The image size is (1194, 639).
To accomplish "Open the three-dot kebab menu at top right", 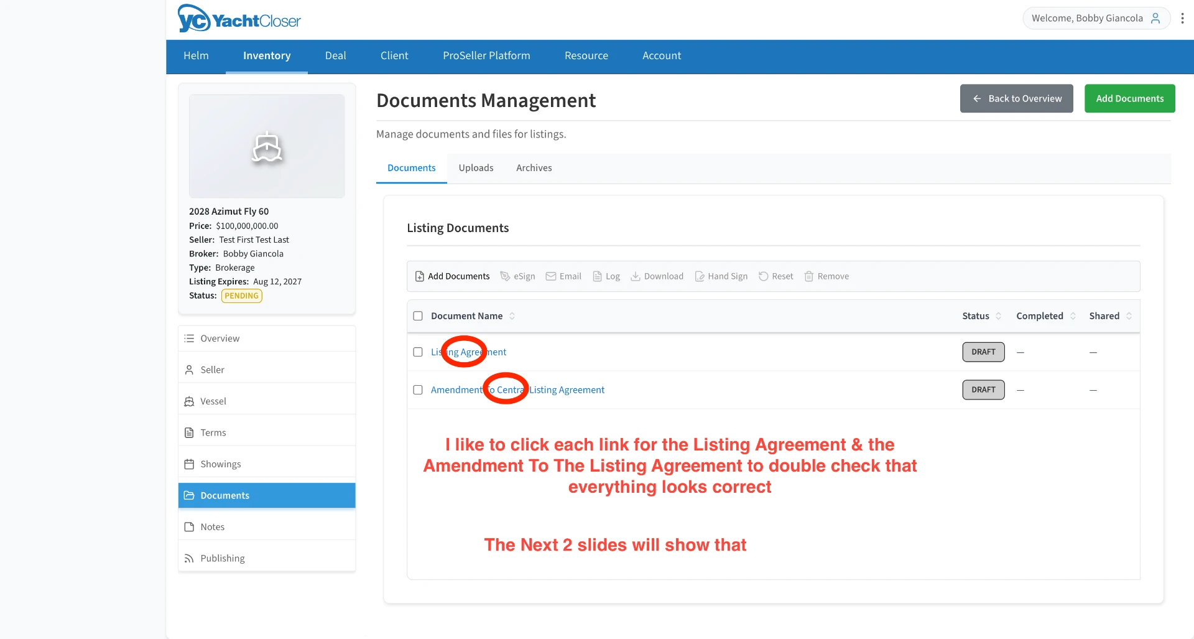I will 1182,18.
